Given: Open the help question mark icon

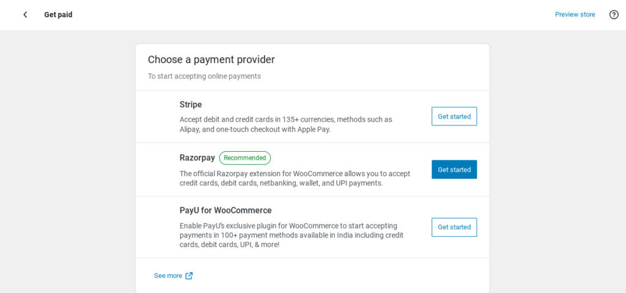Looking at the screenshot, I should tap(614, 15).
